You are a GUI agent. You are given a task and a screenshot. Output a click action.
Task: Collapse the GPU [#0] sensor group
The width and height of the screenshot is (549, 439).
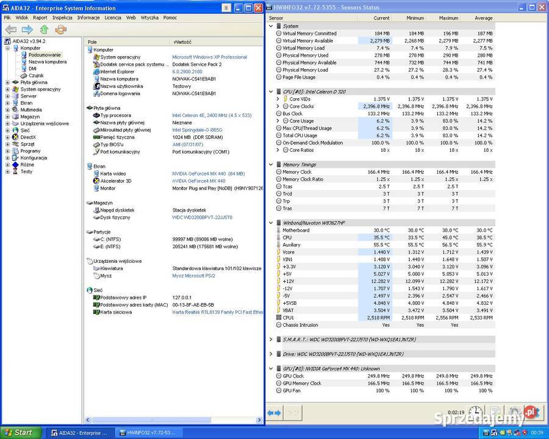270,368
